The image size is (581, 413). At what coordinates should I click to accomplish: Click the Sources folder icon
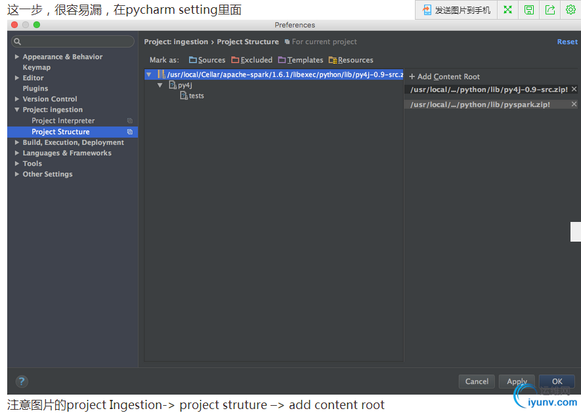192,60
